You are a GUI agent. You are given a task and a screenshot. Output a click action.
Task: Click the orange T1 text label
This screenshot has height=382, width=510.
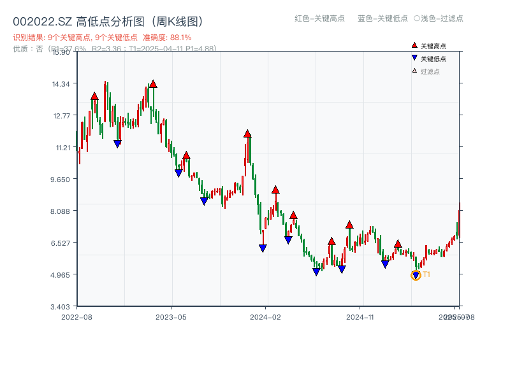pos(426,274)
